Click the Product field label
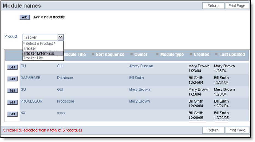255x142 pixels. tap(11, 36)
